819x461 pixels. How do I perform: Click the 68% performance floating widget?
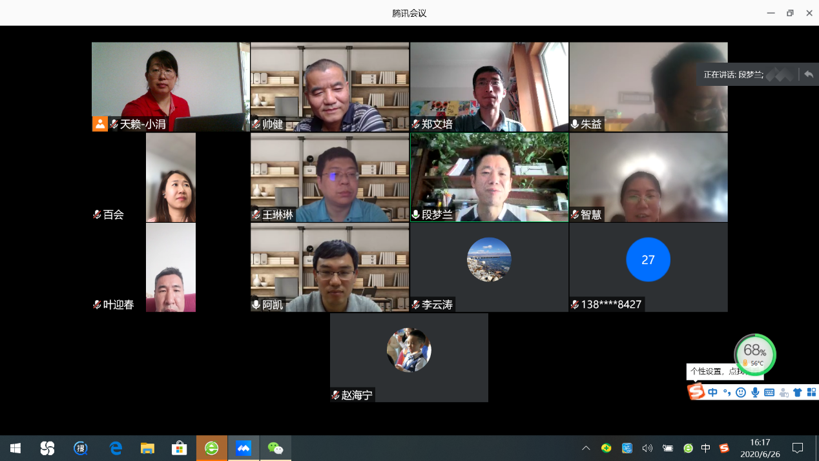754,354
